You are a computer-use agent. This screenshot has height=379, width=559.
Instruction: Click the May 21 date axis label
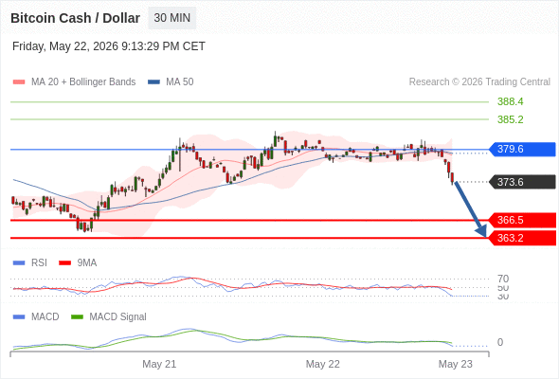tap(159, 364)
